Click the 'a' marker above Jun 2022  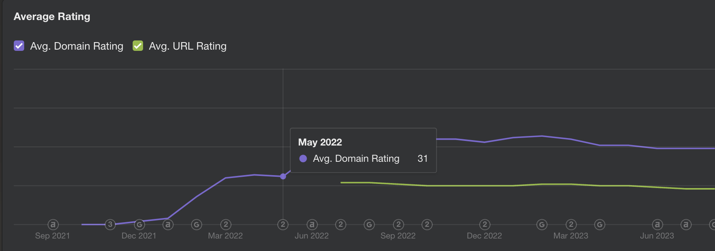tap(312, 225)
